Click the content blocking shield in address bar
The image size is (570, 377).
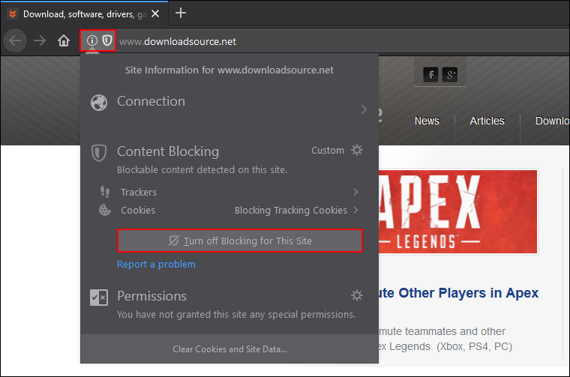click(107, 40)
